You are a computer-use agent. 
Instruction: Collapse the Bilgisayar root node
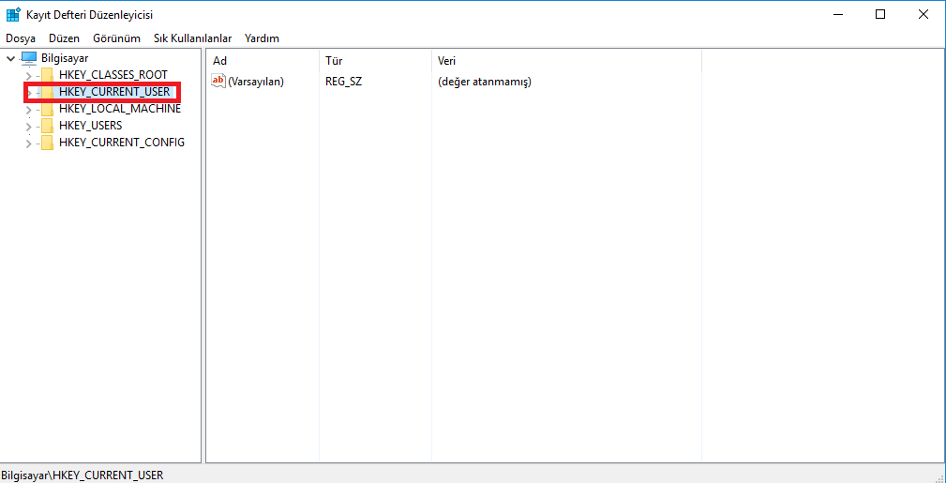(x=10, y=58)
